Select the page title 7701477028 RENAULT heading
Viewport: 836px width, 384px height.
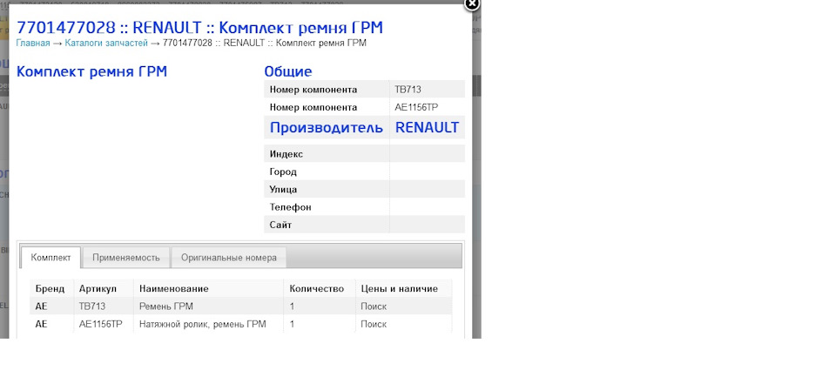199,28
